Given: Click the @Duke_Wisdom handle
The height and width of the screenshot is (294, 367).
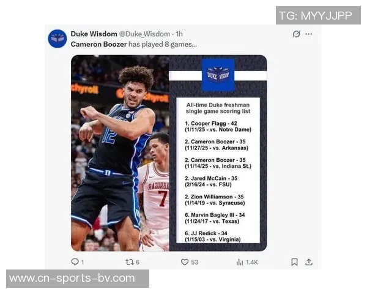Looking at the screenshot, I should coord(144,34).
